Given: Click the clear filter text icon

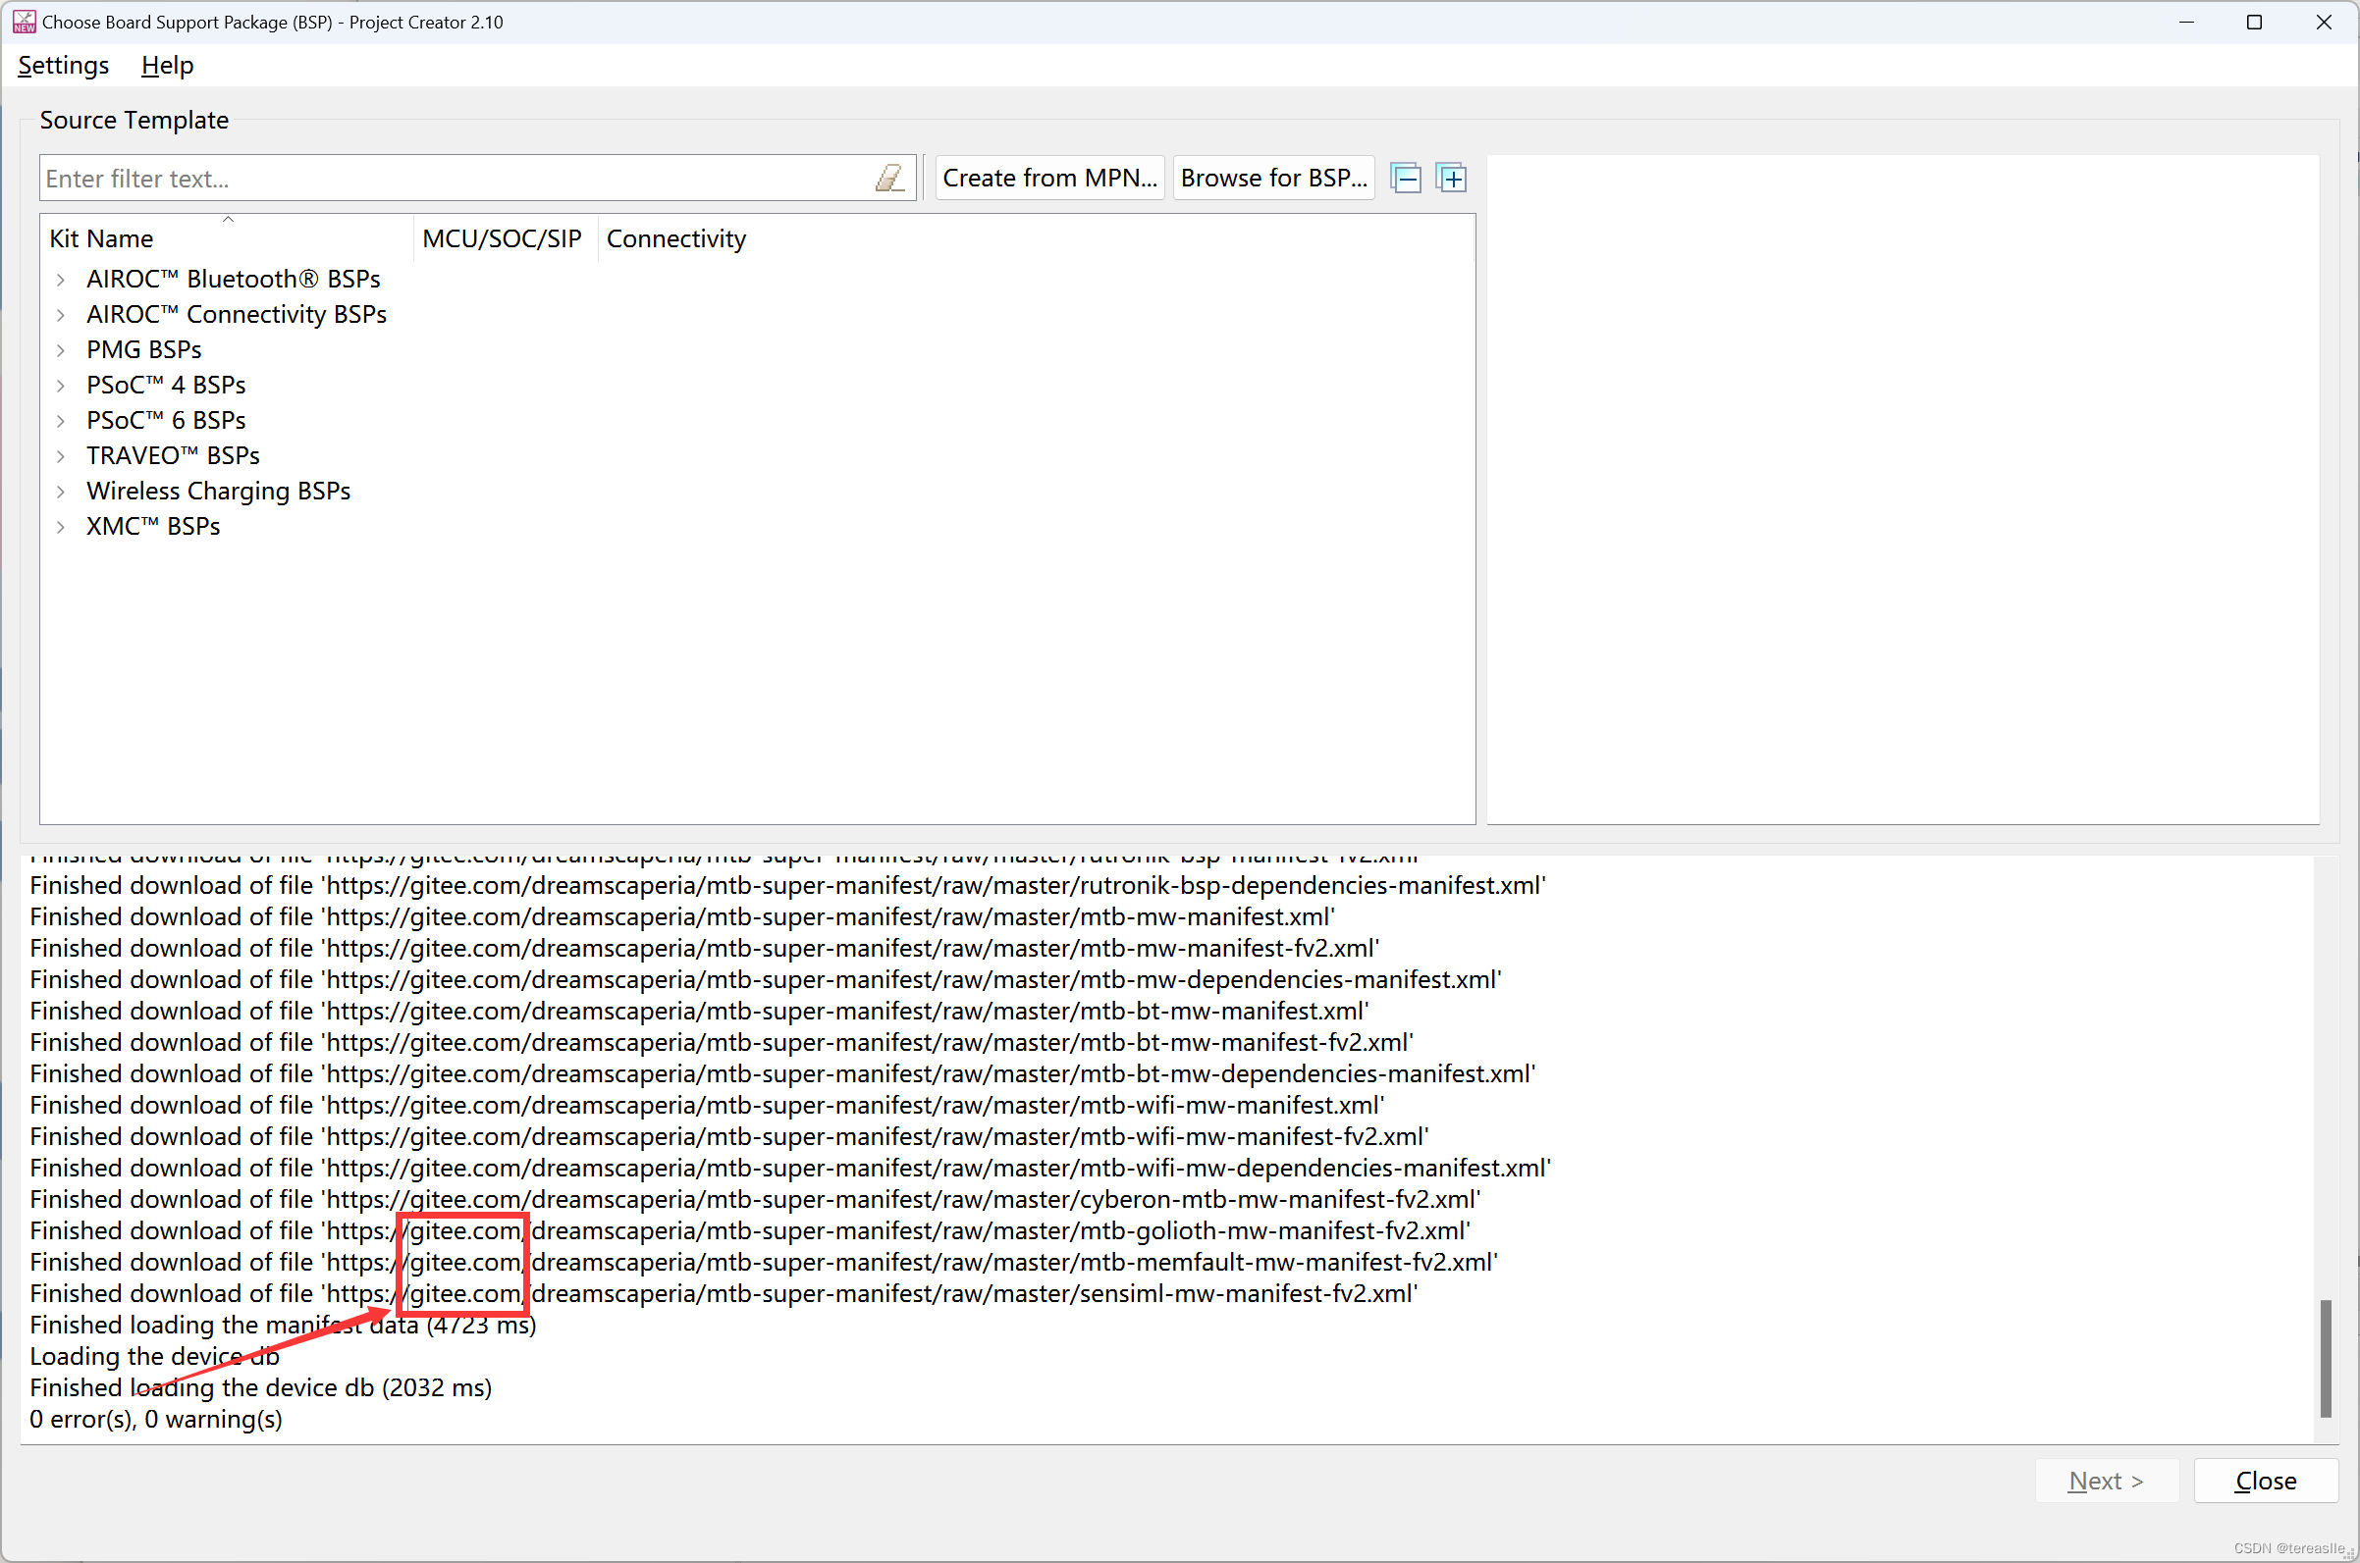Looking at the screenshot, I should coord(890,177).
